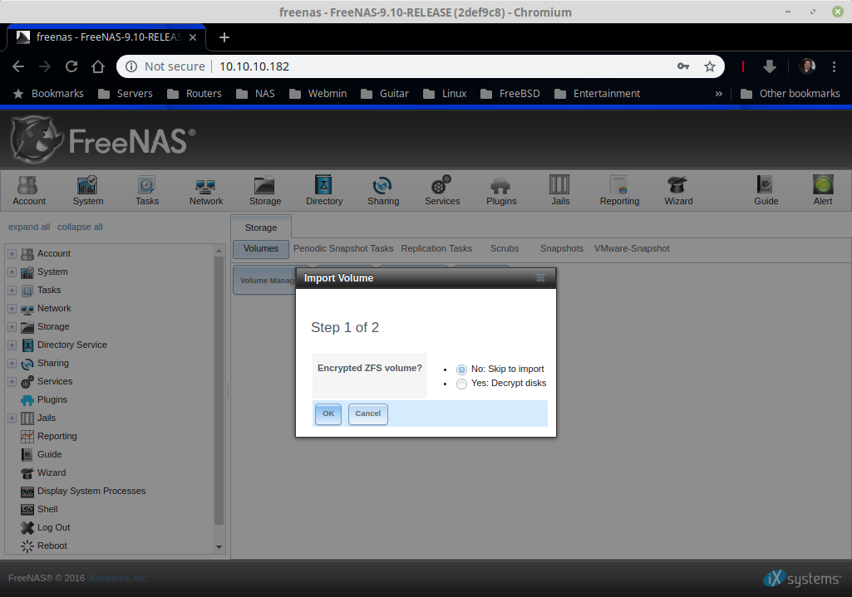Viewport: 852px width, 597px height.
Task: Switch to VMware-Snapshot tab
Action: 632,248
